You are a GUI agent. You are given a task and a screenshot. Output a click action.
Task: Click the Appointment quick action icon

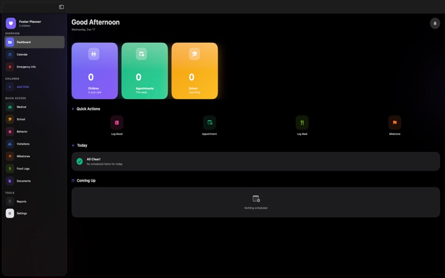[x=210, y=122]
